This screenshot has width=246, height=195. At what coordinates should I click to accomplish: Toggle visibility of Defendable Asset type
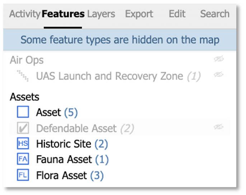click(x=218, y=127)
